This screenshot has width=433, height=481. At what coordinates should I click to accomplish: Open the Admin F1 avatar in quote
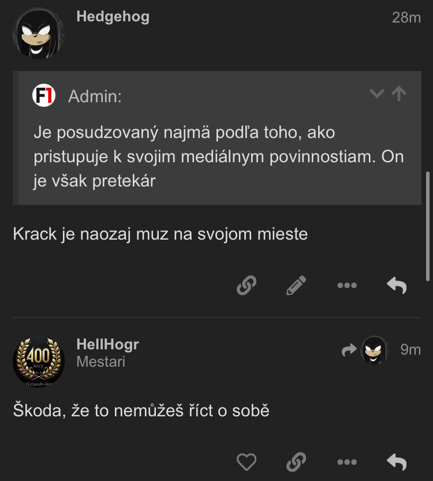tap(44, 95)
